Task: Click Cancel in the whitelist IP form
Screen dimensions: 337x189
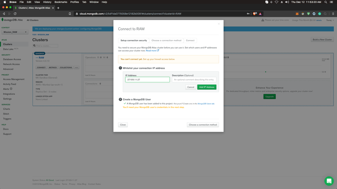Action: click(190, 87)
